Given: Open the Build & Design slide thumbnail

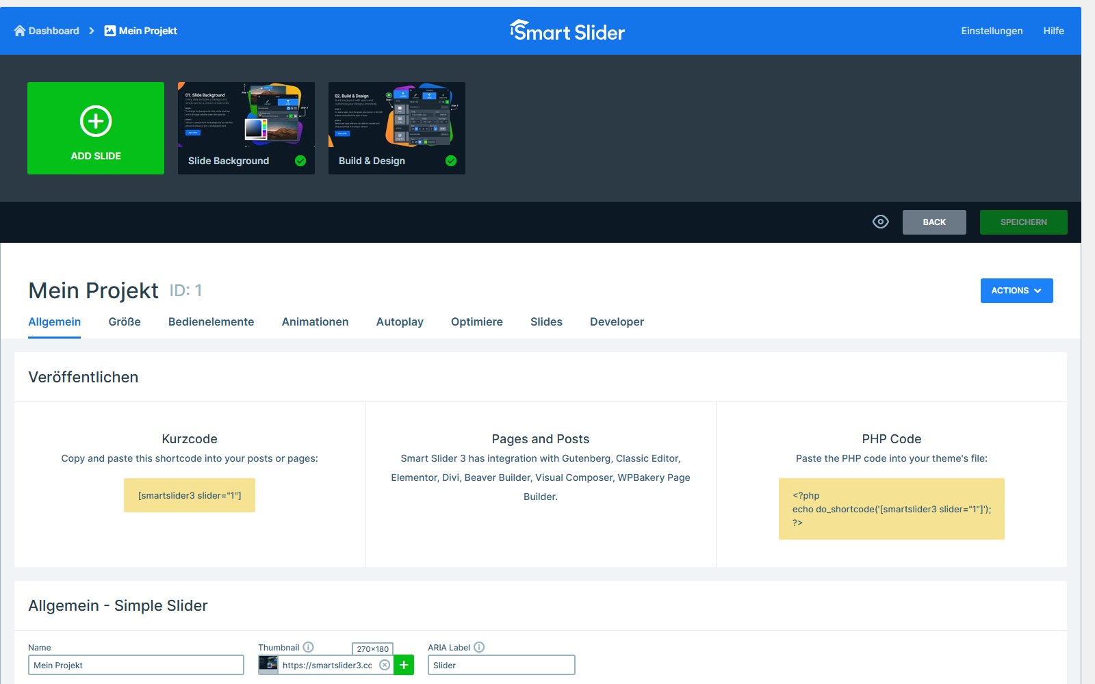Looking at the screenshot, I should coord(397,128).
